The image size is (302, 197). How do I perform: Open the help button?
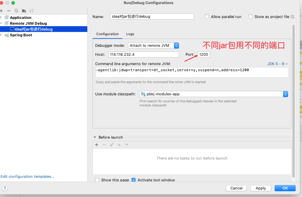click(5, 188)
